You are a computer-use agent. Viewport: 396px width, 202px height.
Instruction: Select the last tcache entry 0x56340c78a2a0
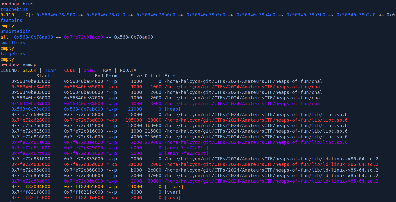click(356, 15)
